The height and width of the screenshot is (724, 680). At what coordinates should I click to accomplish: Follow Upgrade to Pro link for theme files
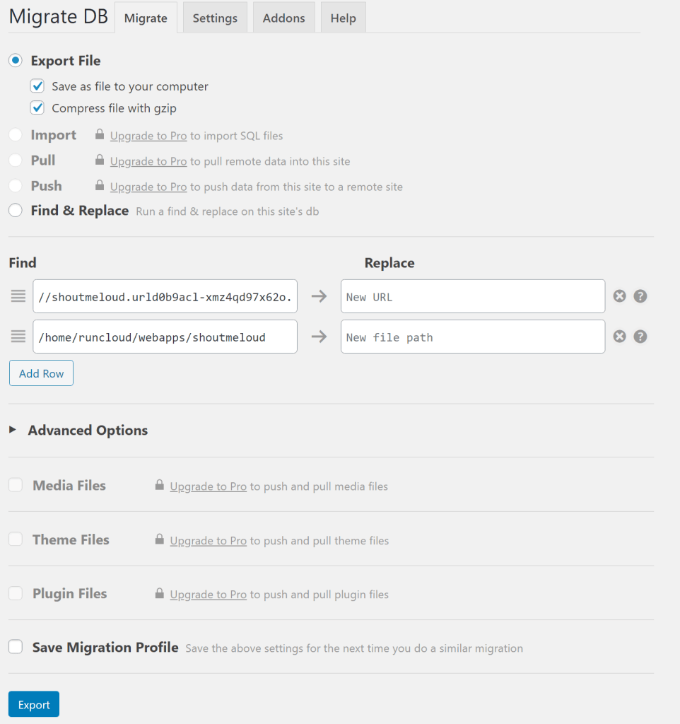tap(209, 540)
